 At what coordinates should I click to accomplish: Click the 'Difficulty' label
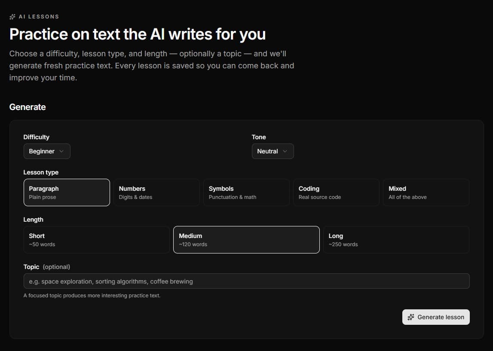pos(36,137)
